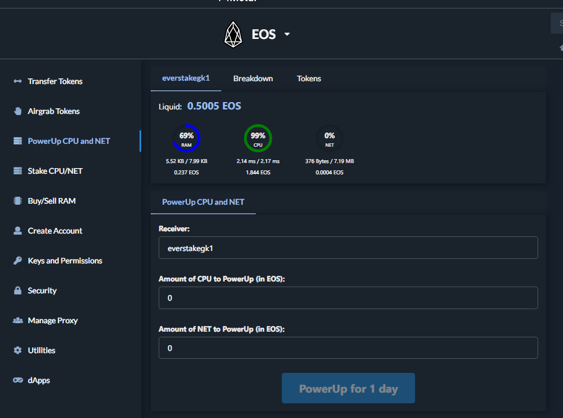Click the Receiver input field
Image resolution: width=563 pixels, height=418 pixels.
point(348,248)
